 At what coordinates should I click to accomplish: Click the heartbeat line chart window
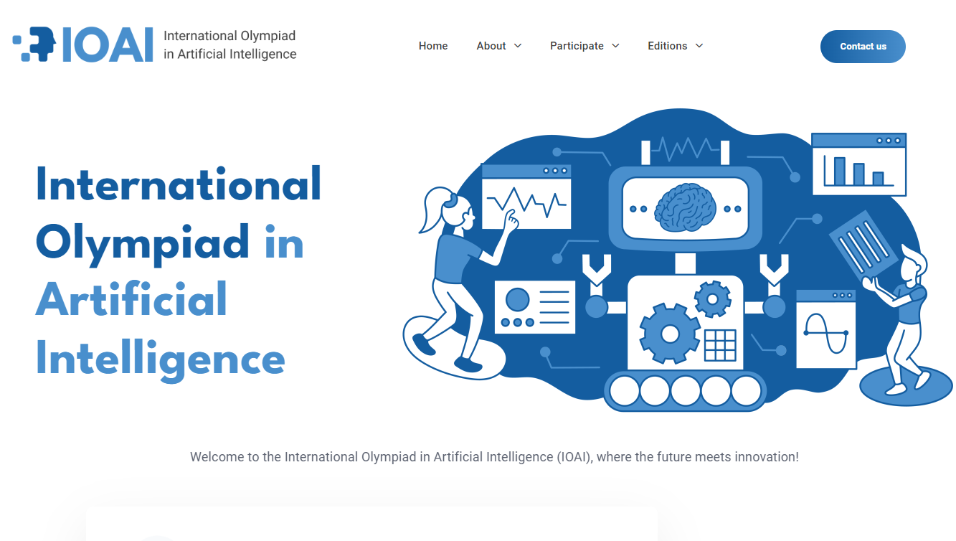[526, 197]
